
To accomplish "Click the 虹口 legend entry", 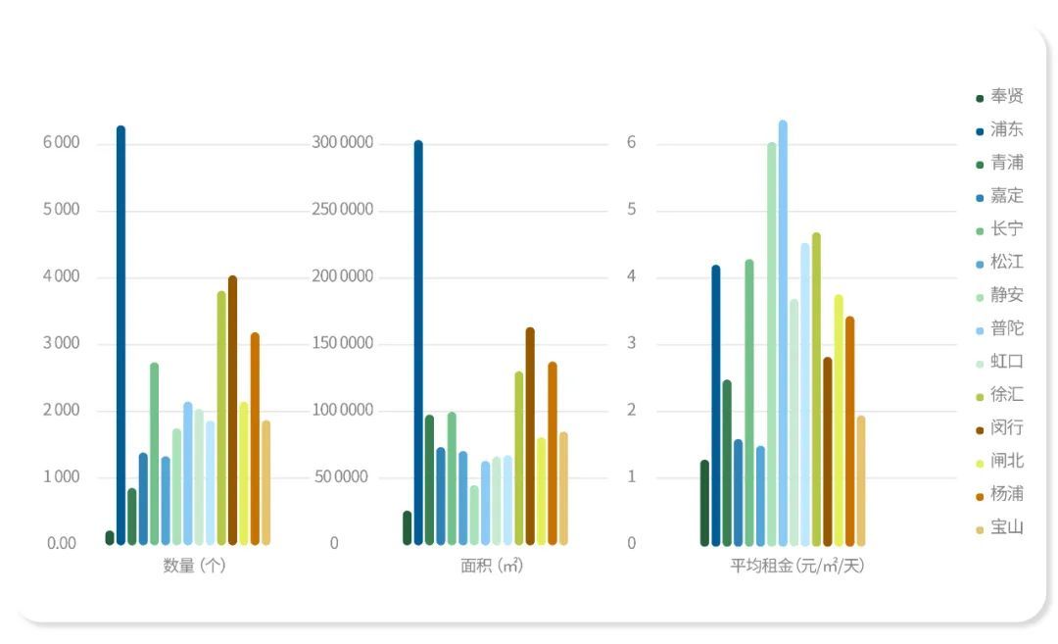I will click(x=999, y=362).
